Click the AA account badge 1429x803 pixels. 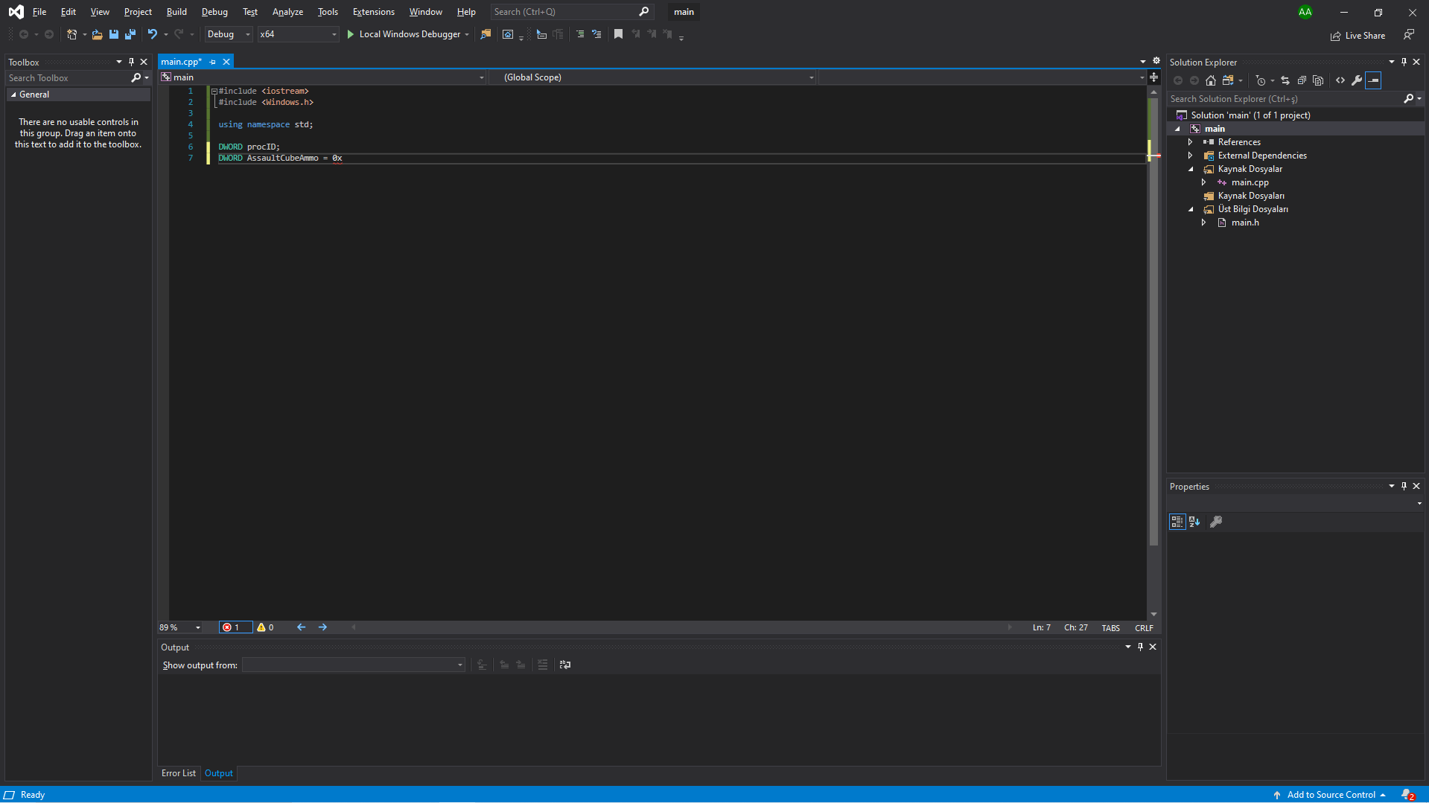point(1305,12)
